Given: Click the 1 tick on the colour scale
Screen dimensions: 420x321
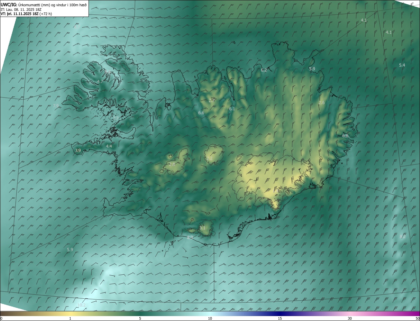Looking at the screenshot, I should (x=70, y=319).
